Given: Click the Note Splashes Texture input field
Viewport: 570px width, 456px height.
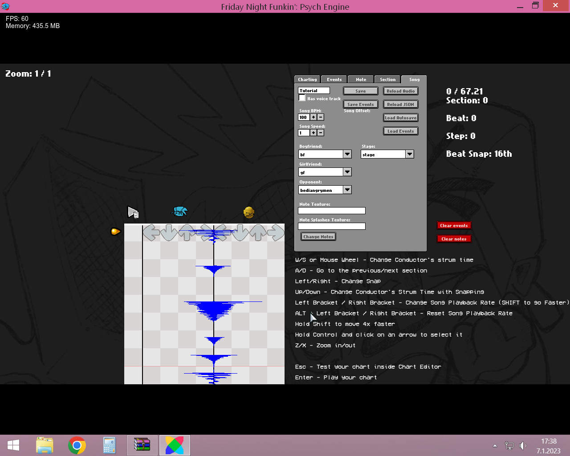Looking at the screenshot, I should [x=332, y=226].
